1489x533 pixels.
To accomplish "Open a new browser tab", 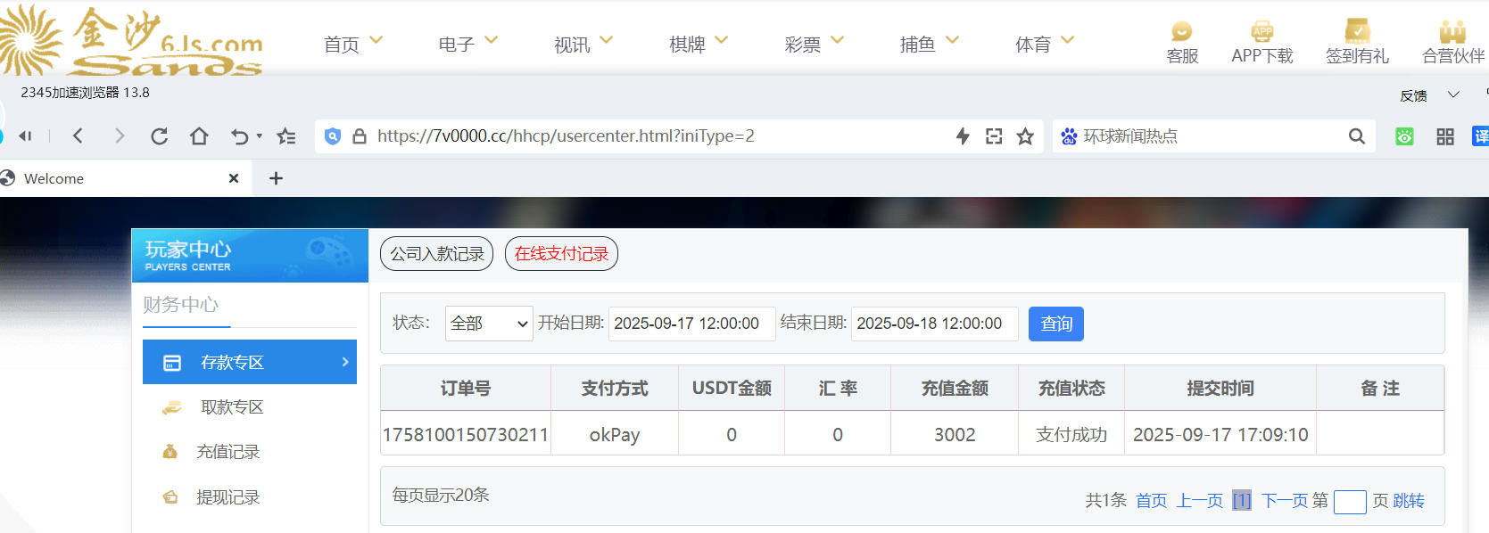I will 276,178.
